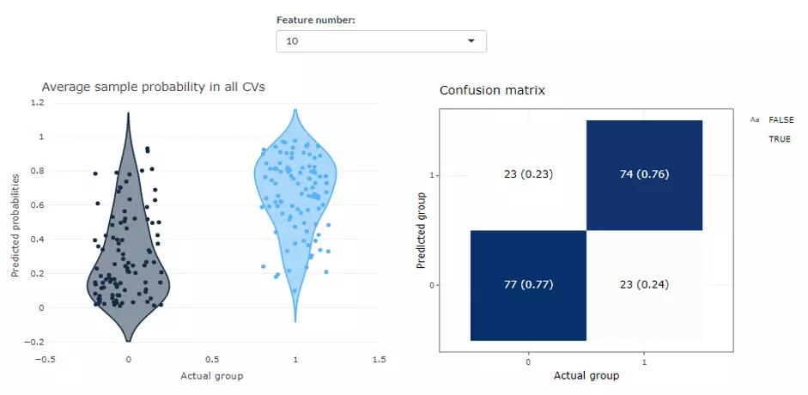
Task: Click the 'Aa' legend symbol
Action: [x=755, y=120]
